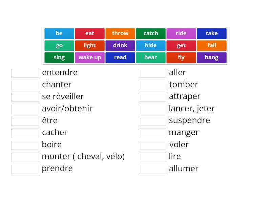Click the 'fly' word tile
The width and height of the screenshot is (271, 203).
click(x=181, y=58)
